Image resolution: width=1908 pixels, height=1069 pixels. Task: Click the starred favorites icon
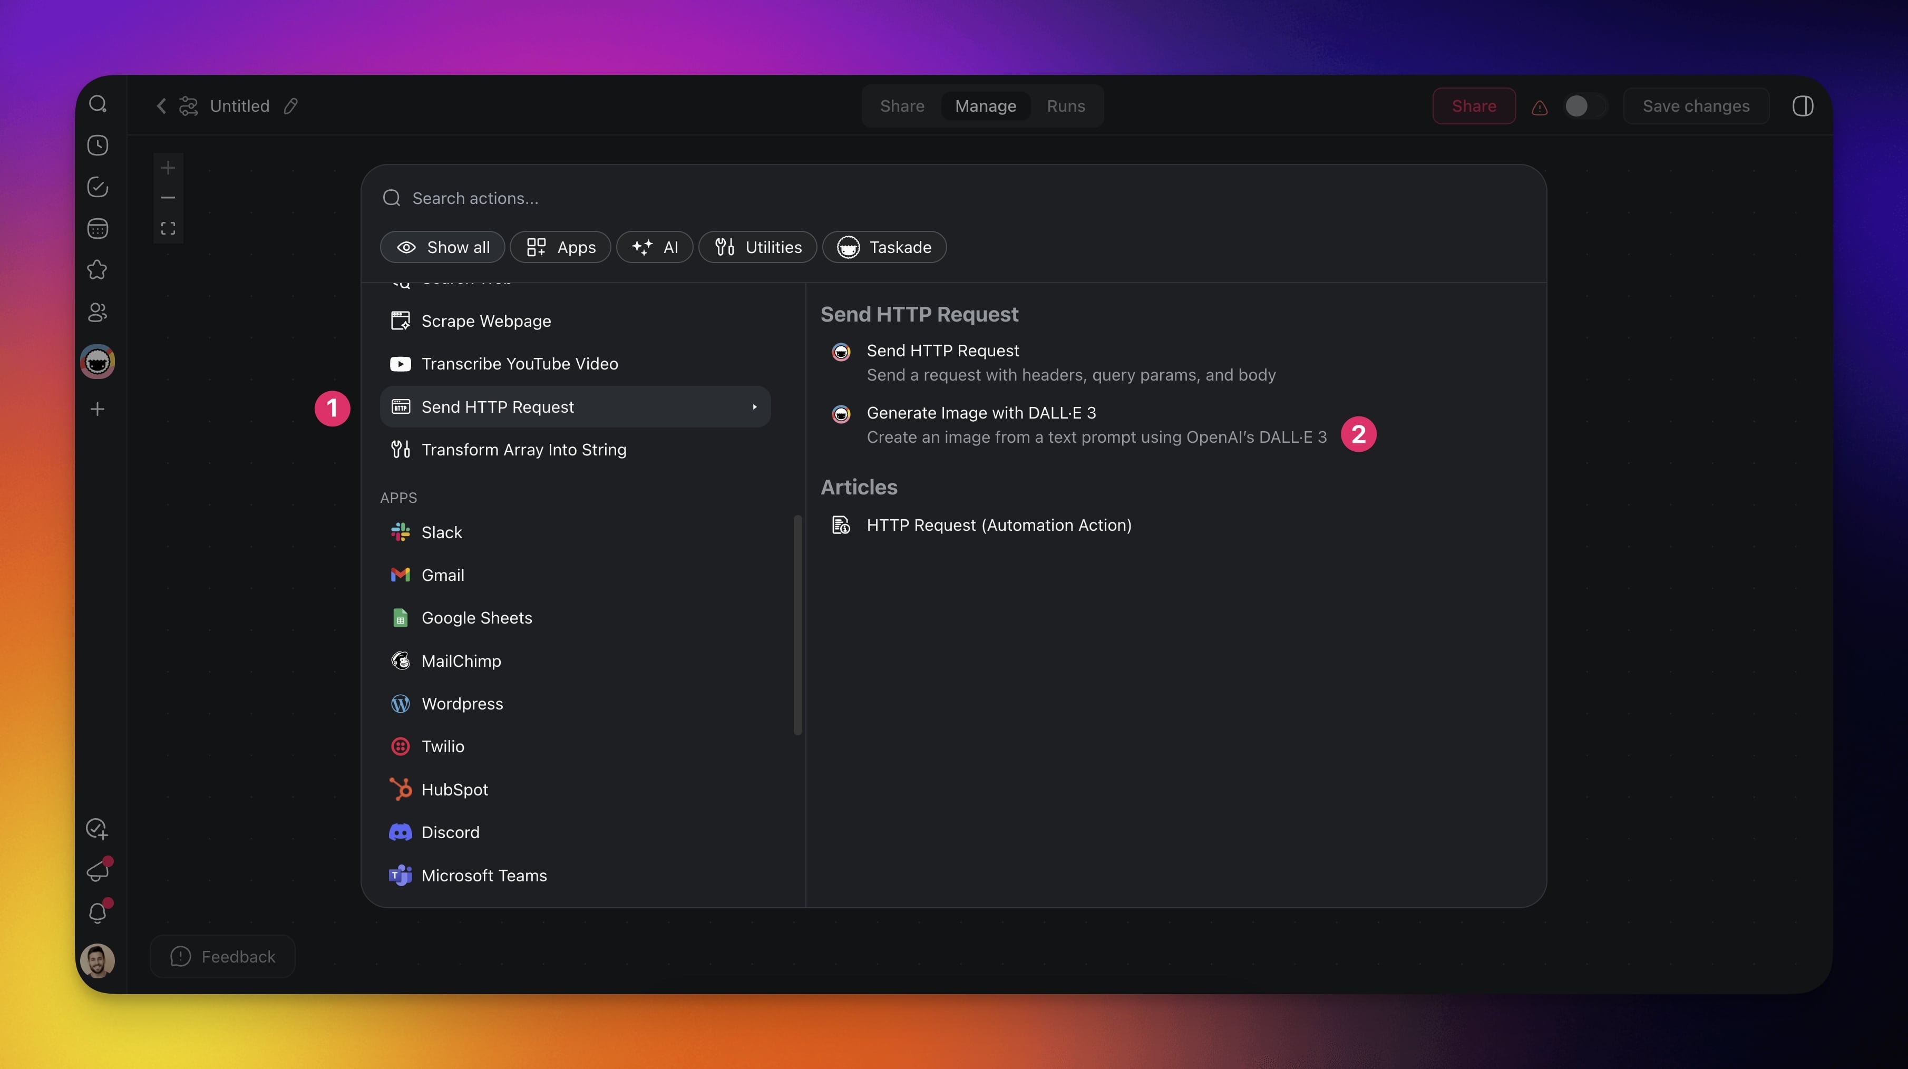(98, 270)
